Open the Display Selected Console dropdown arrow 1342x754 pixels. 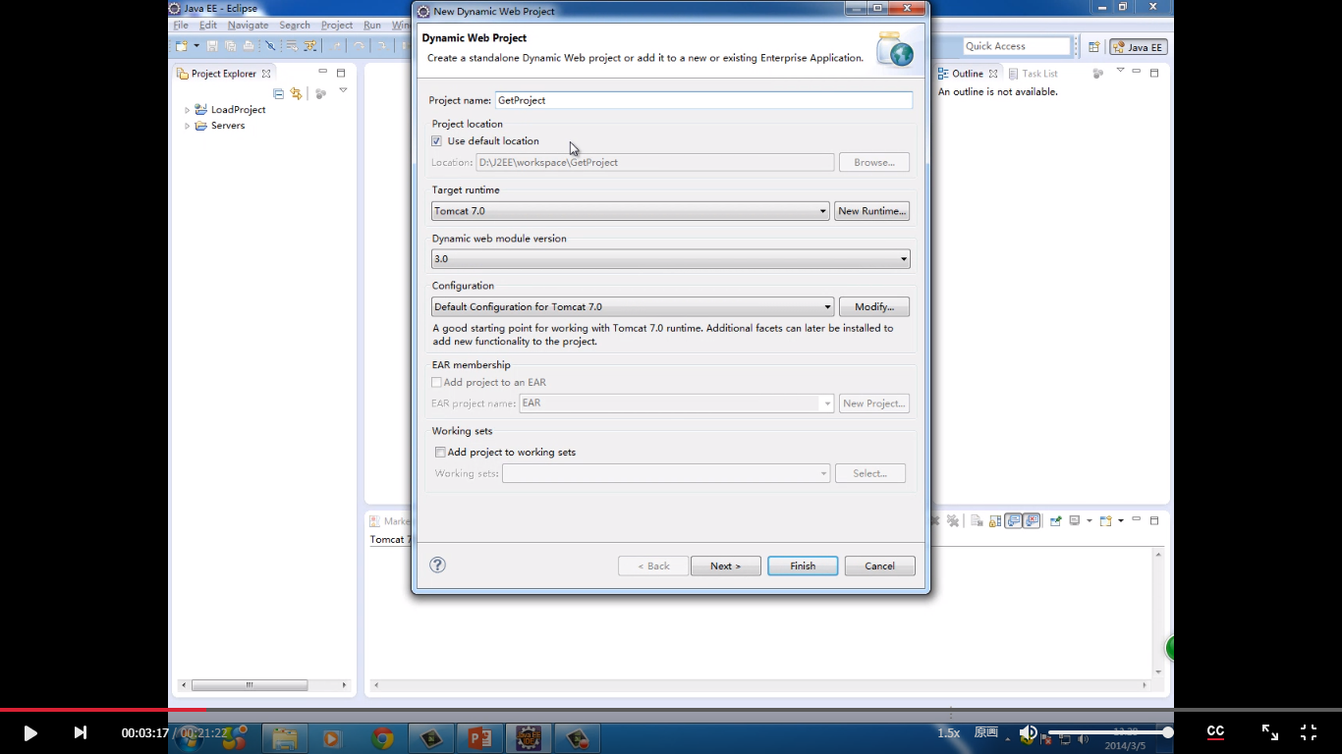(1089, 520)
